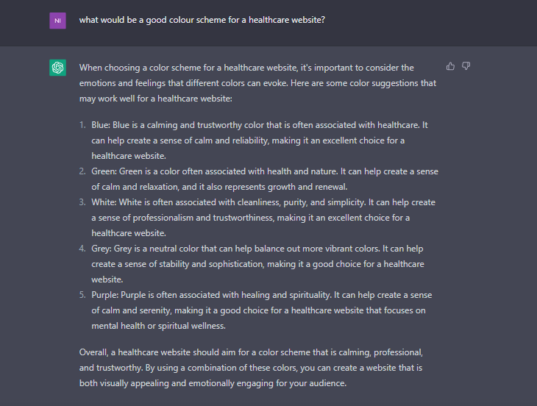The image size is (537, 406).
Task: Click the thumbs up icon on the response
Action: 450,66
